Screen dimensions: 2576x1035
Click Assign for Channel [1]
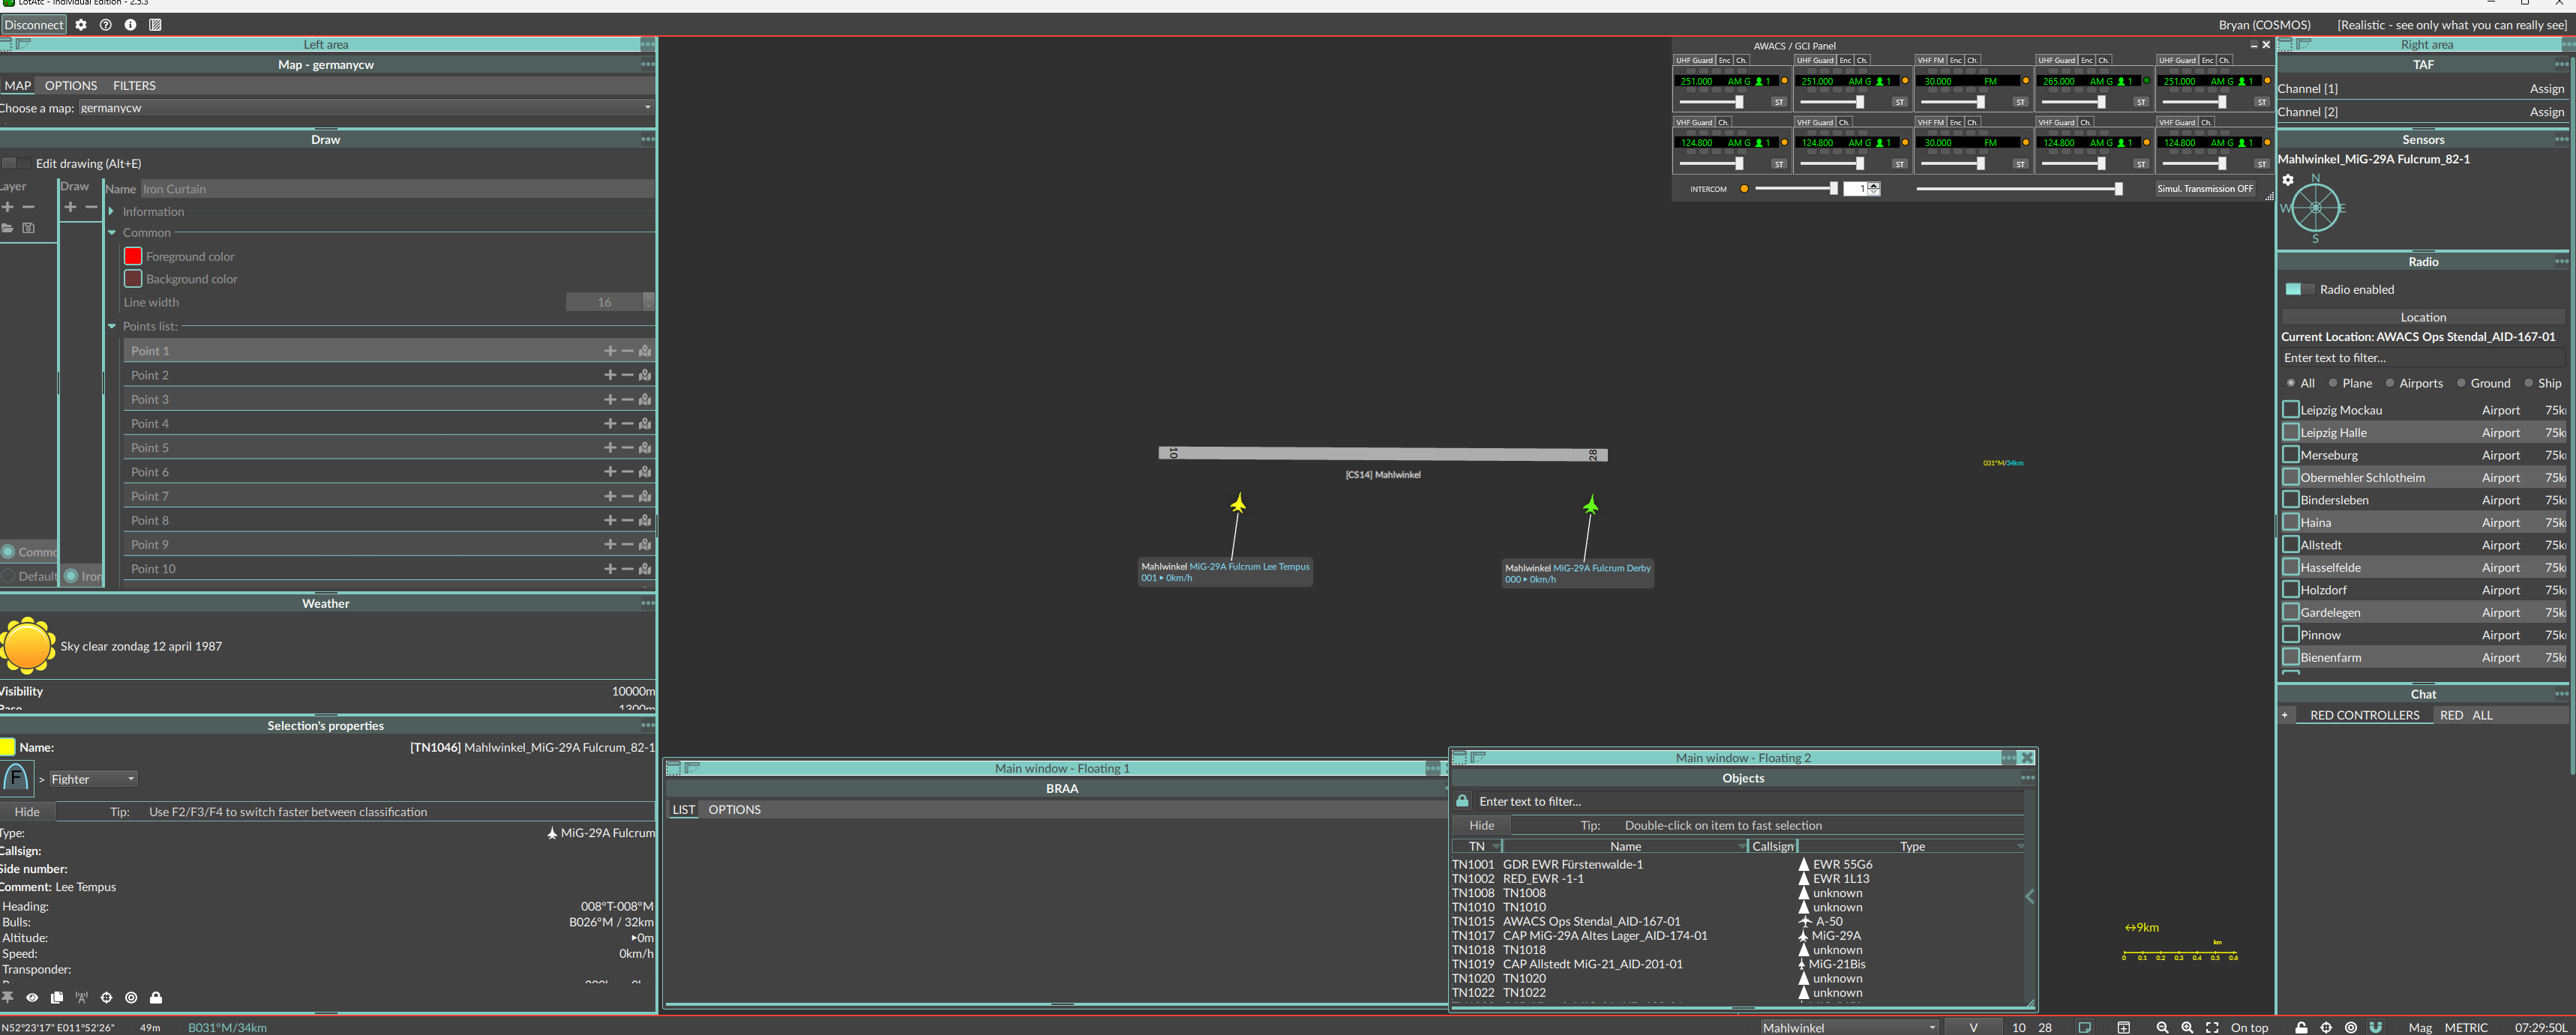(2546, 89)
